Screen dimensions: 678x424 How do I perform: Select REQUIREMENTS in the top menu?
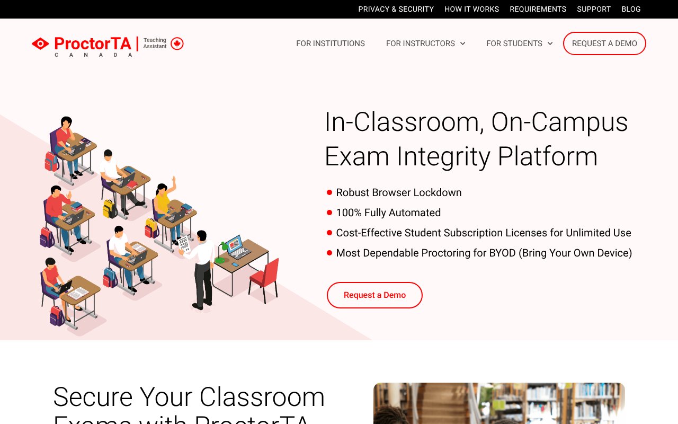[x=538, y=9]
